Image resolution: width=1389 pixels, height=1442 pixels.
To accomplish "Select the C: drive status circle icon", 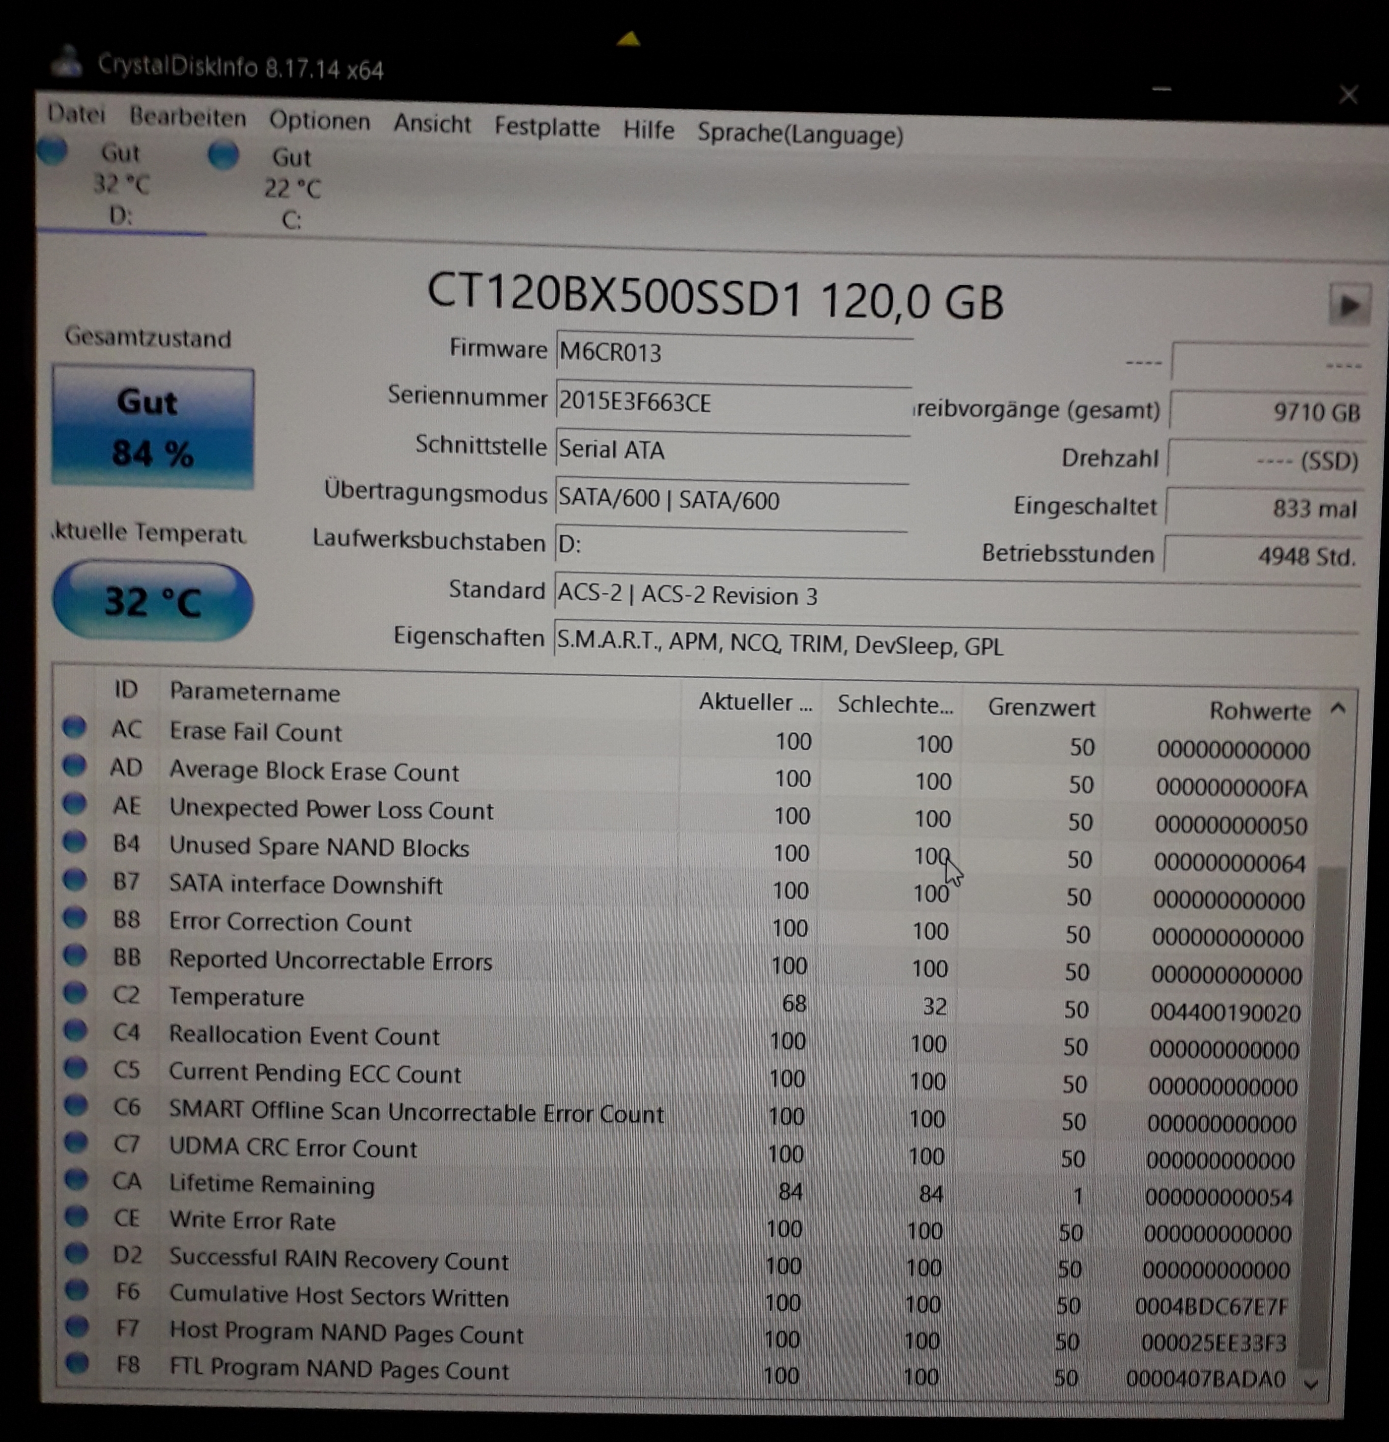I will [x=224, y=154].
